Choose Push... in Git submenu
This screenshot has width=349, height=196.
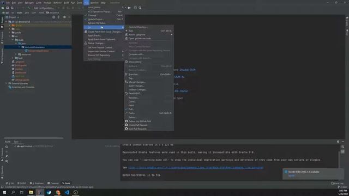click(x=149, y=113)
